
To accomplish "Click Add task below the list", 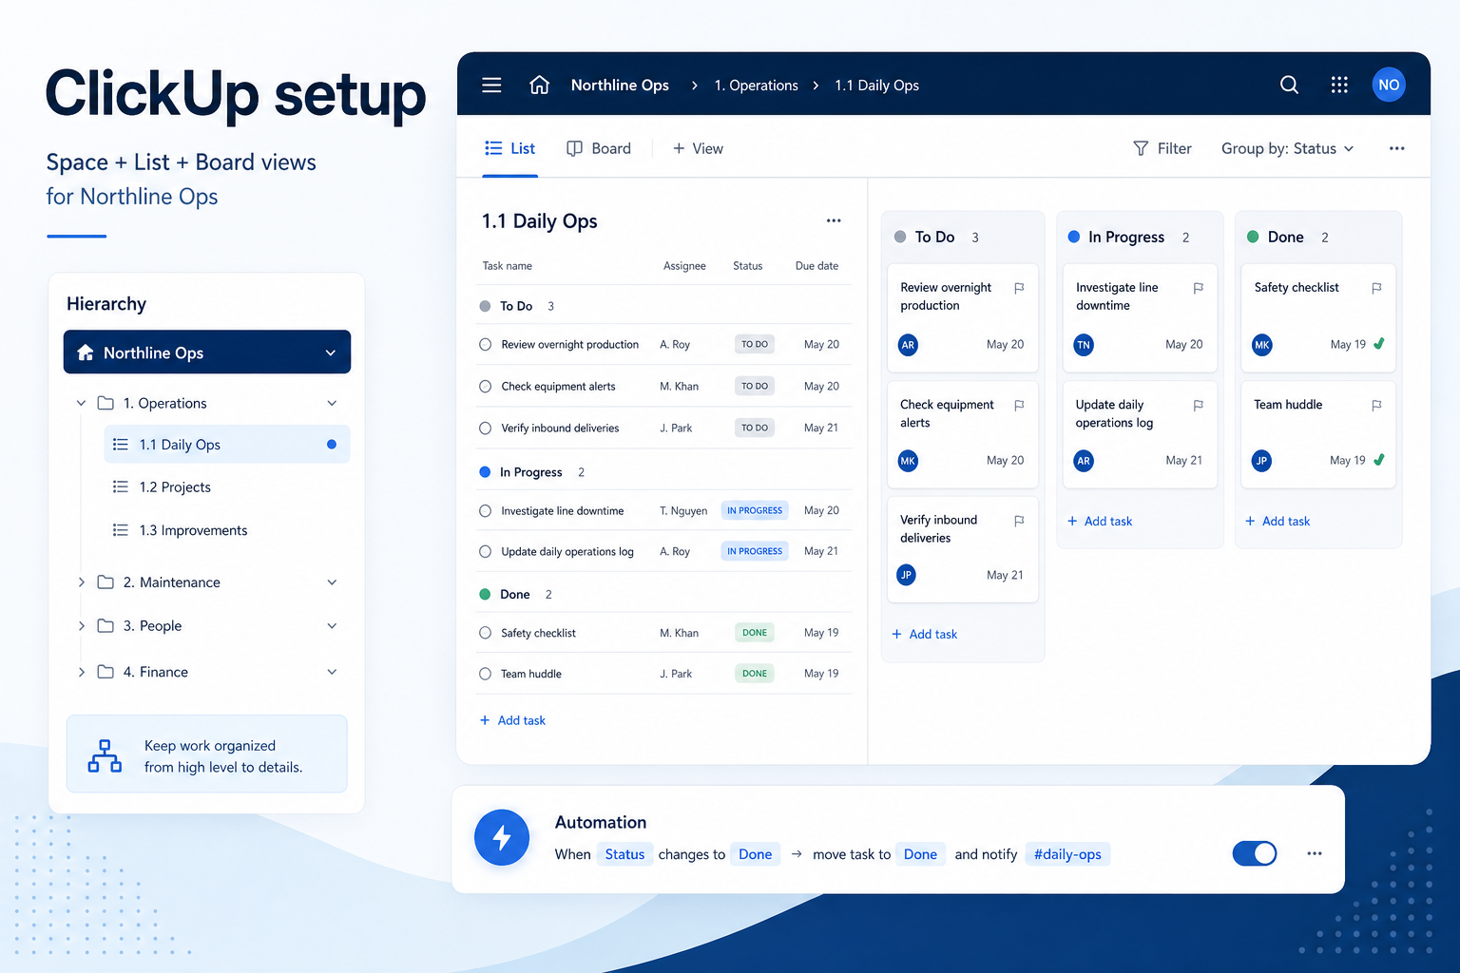I will (512, 720).
